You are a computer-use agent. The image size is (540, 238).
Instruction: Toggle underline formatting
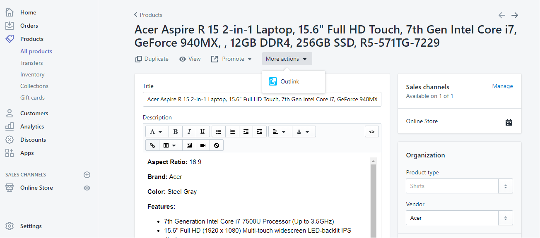tap(202, 132)
